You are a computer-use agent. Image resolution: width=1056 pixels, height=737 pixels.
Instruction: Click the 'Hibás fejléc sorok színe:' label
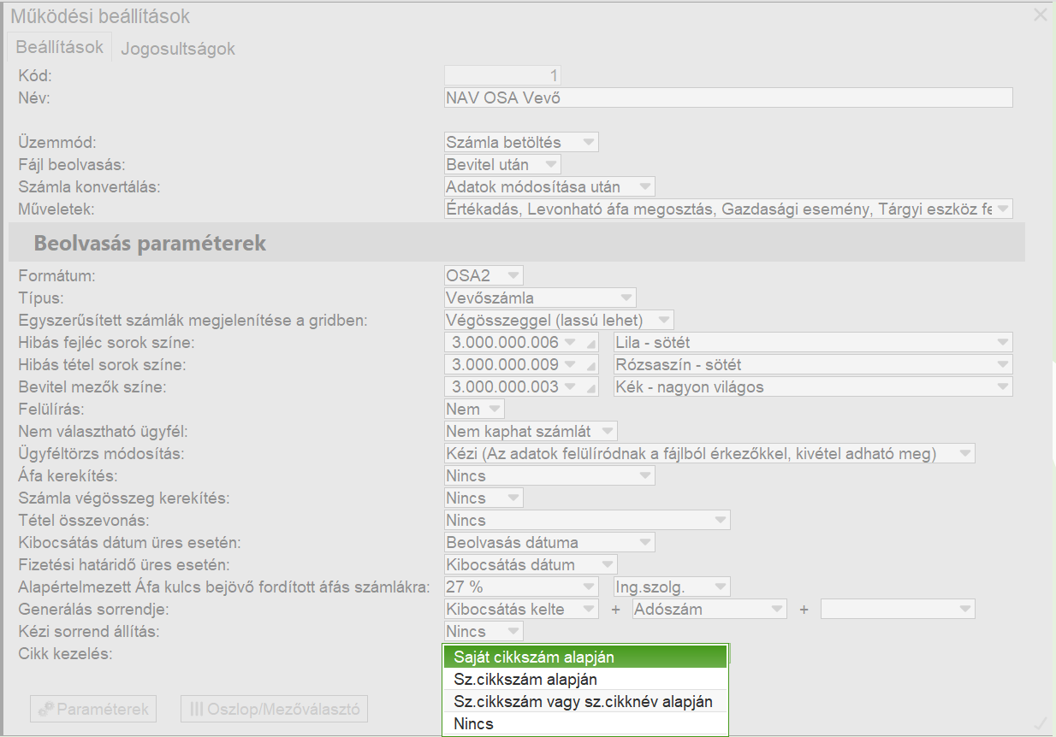pyautogui.click(x=107, y=343)
